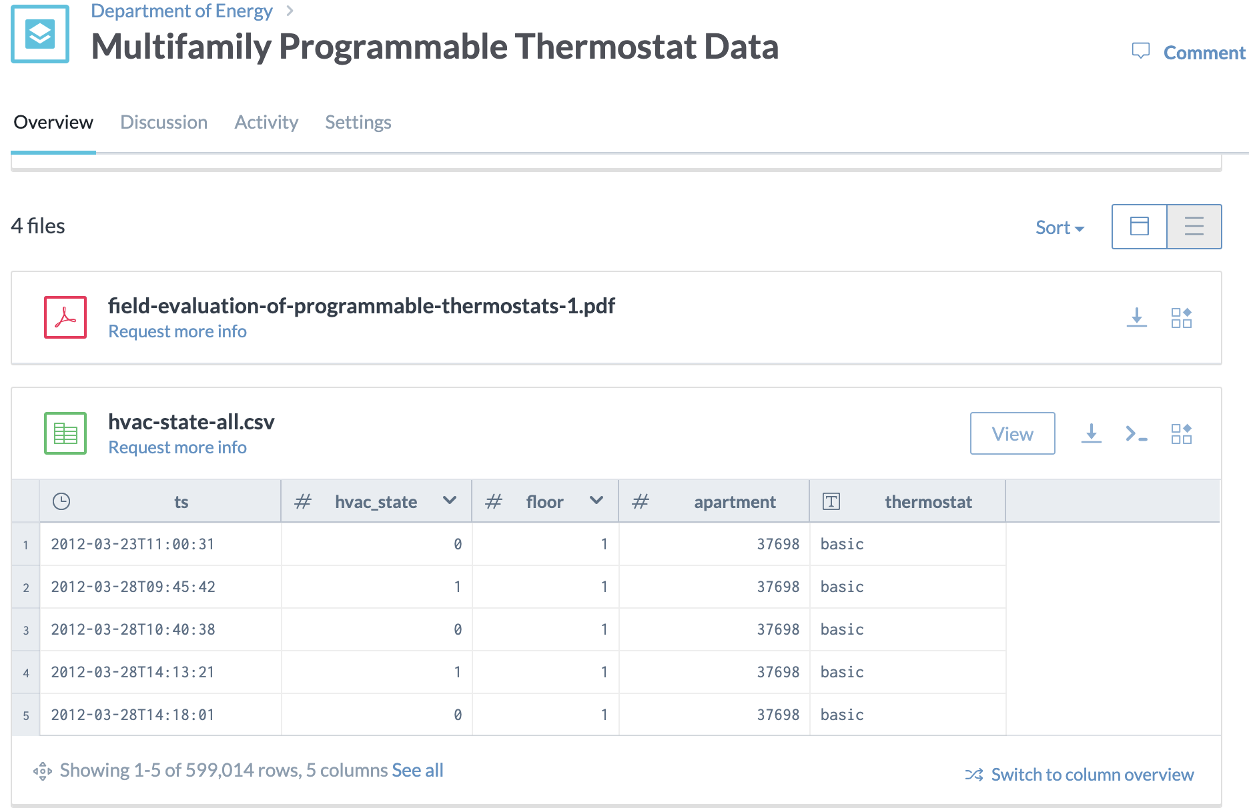Click the dataset logo icon
1249x808 pixels.
coord(40,34)
